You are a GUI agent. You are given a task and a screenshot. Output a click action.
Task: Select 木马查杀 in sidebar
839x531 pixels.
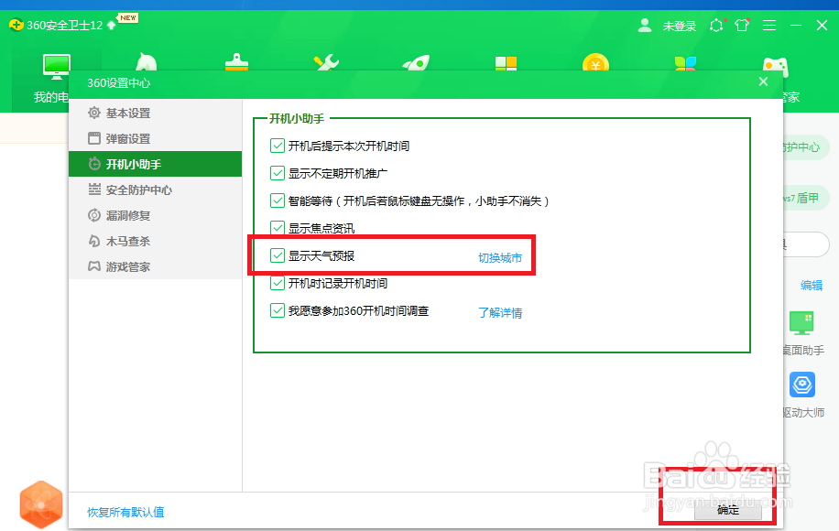(x=155, y=241)
